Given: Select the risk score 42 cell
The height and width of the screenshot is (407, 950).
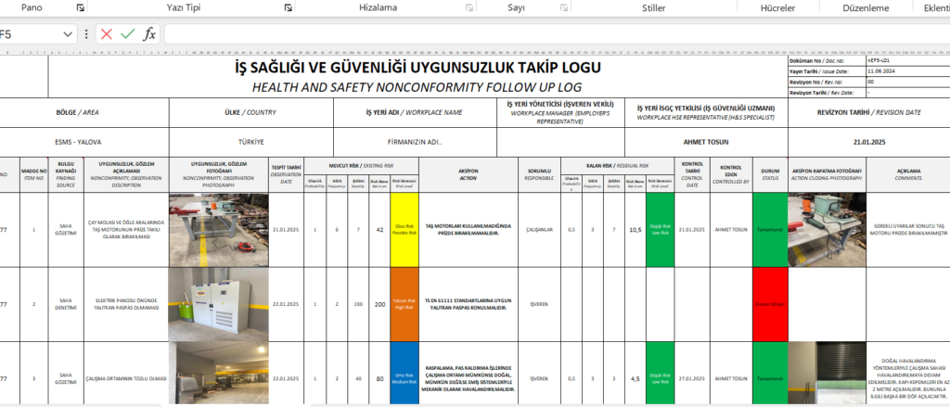Looking at the screenshot, I should click(379, 230).
